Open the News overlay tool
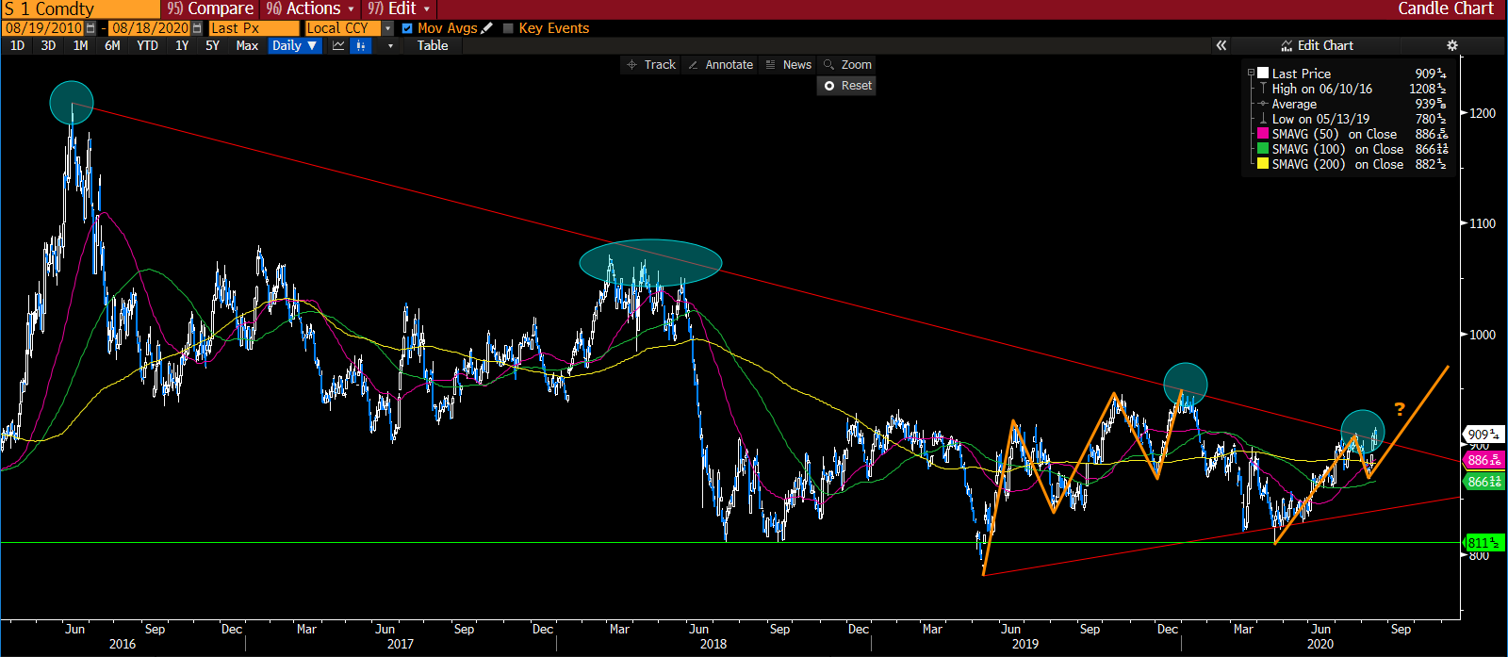Screen dimensions: 1508x657 coord(789,65)
